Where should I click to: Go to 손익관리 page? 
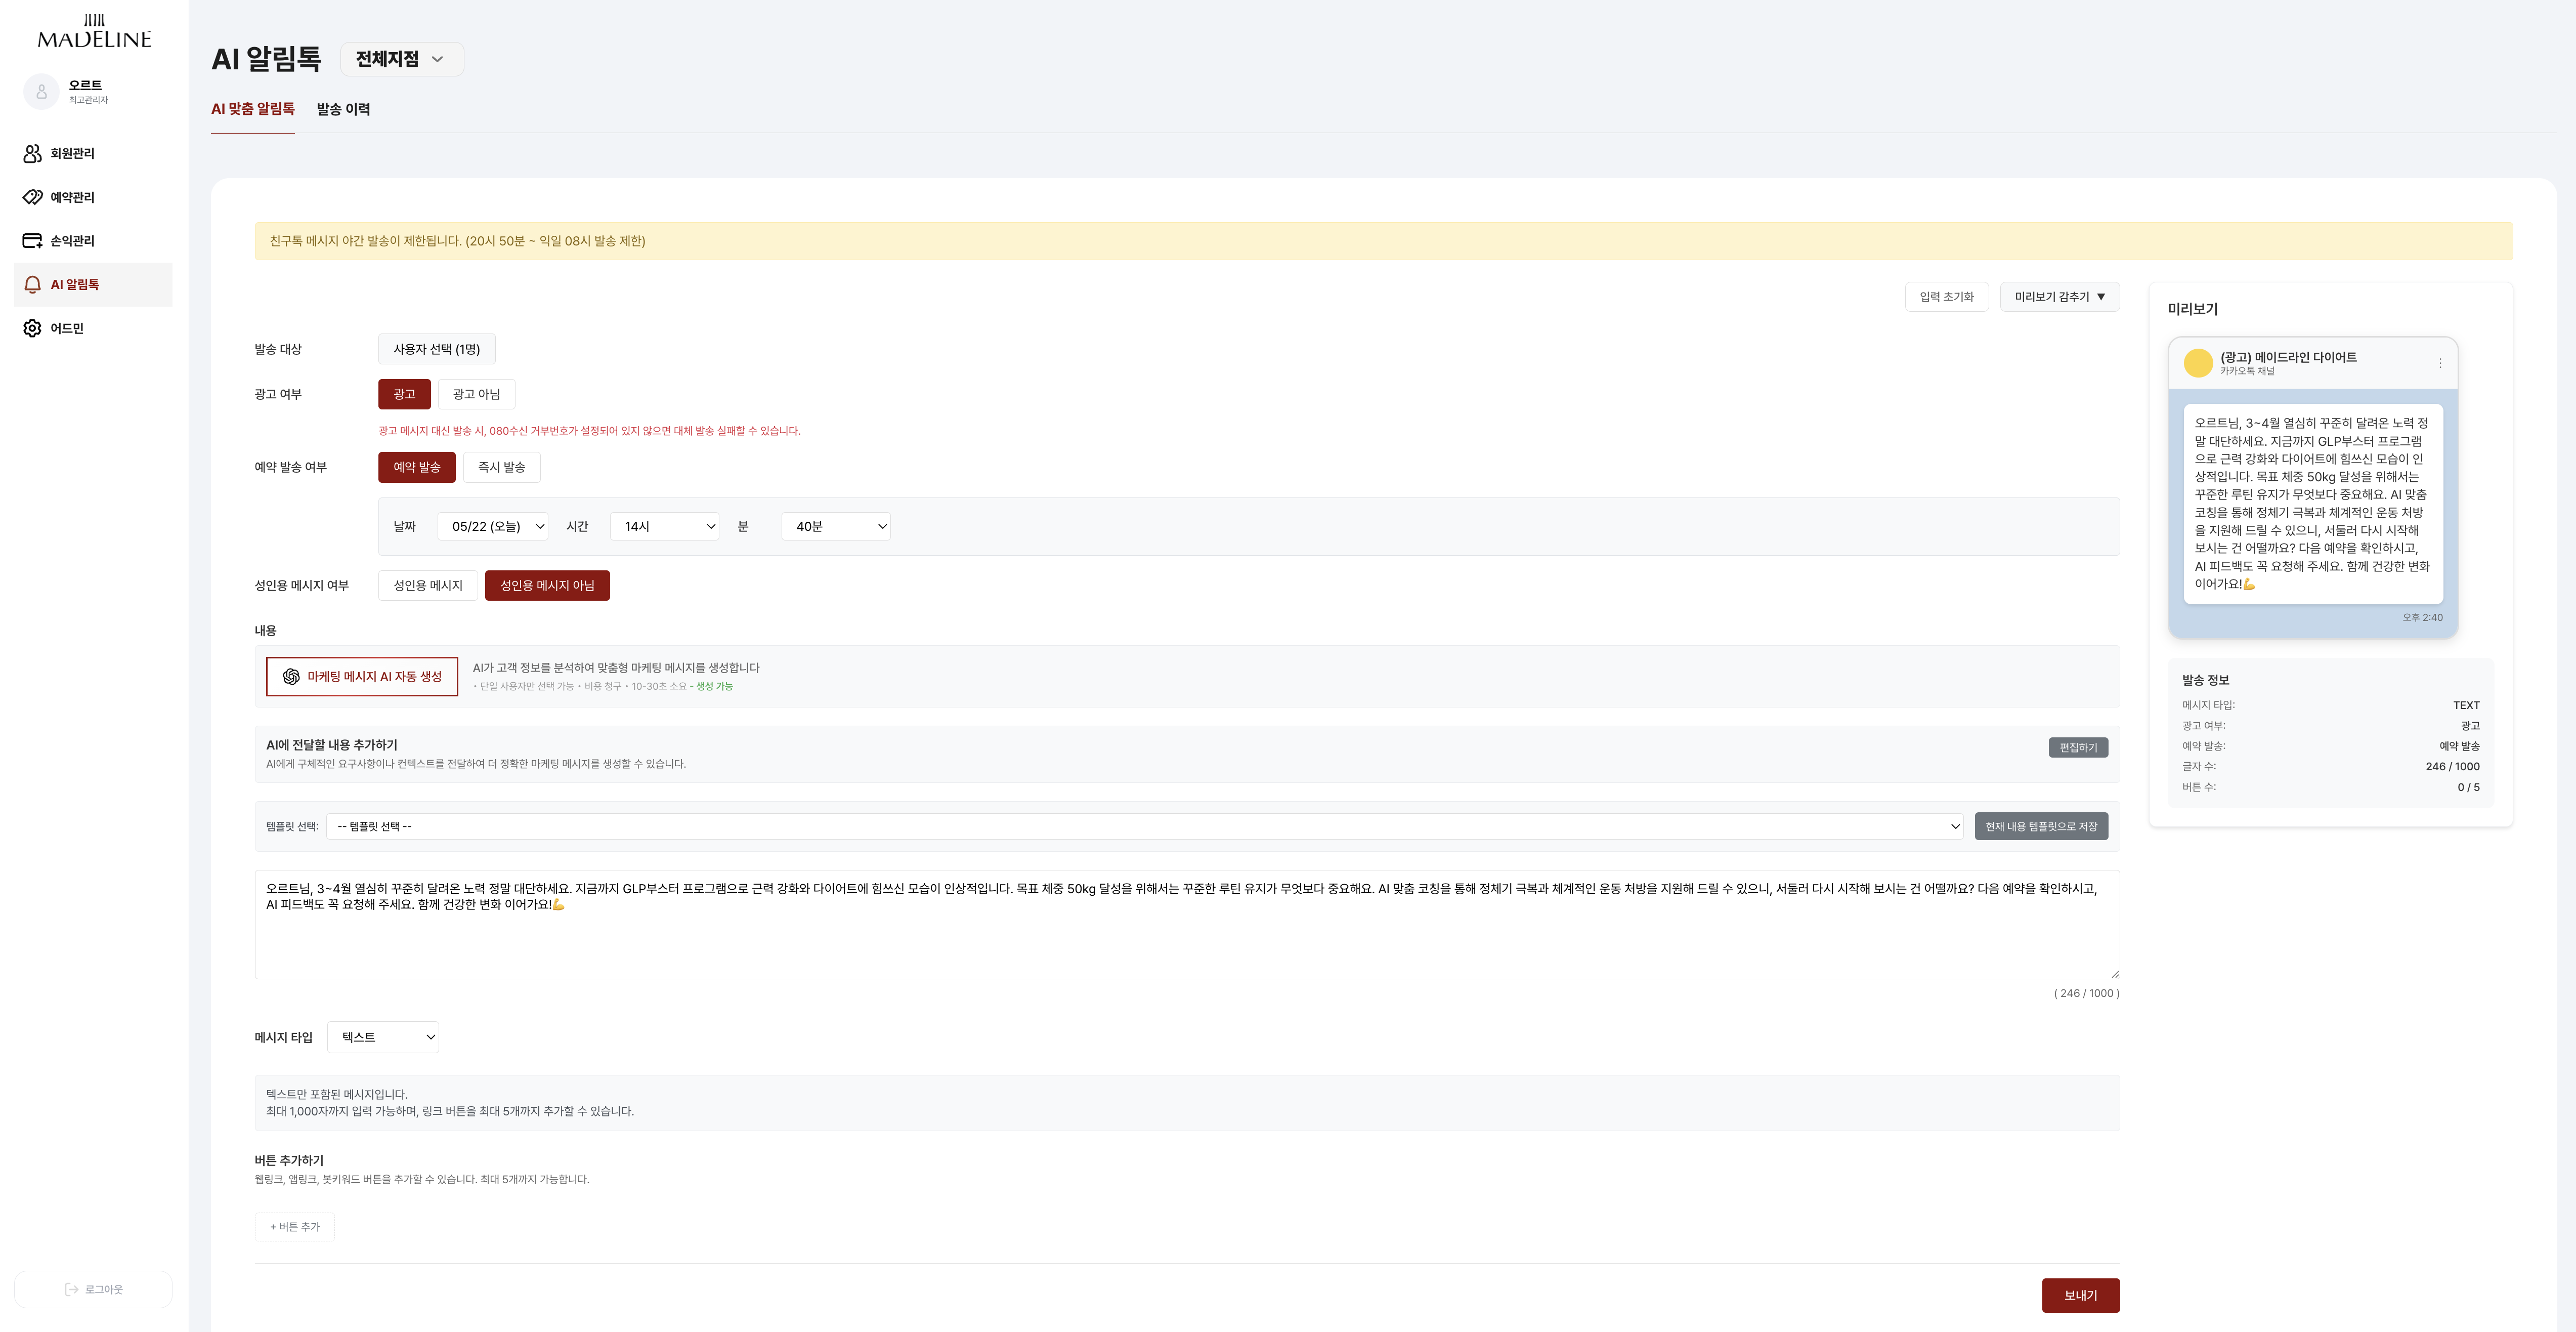93,241
